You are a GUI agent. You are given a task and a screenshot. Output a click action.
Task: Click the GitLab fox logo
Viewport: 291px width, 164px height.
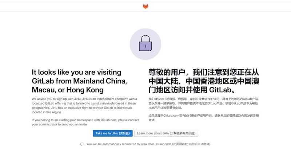point(145,6)
